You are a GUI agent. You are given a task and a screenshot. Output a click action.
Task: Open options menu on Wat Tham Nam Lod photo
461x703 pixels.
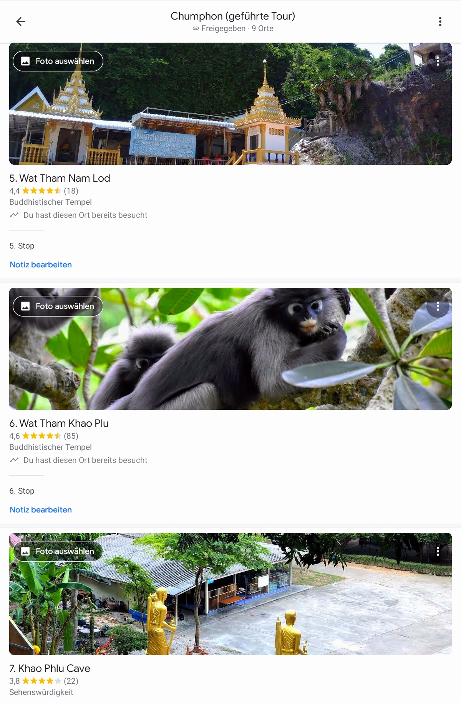click(x=438, y=61)
